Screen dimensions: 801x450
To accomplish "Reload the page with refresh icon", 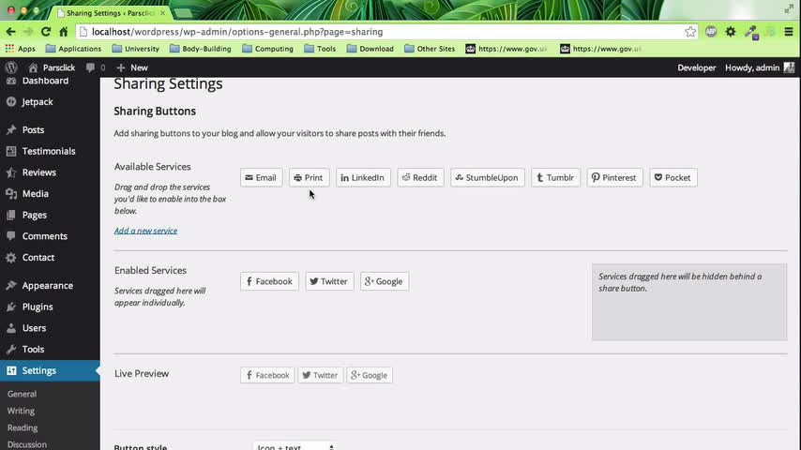I will point(46,32).
